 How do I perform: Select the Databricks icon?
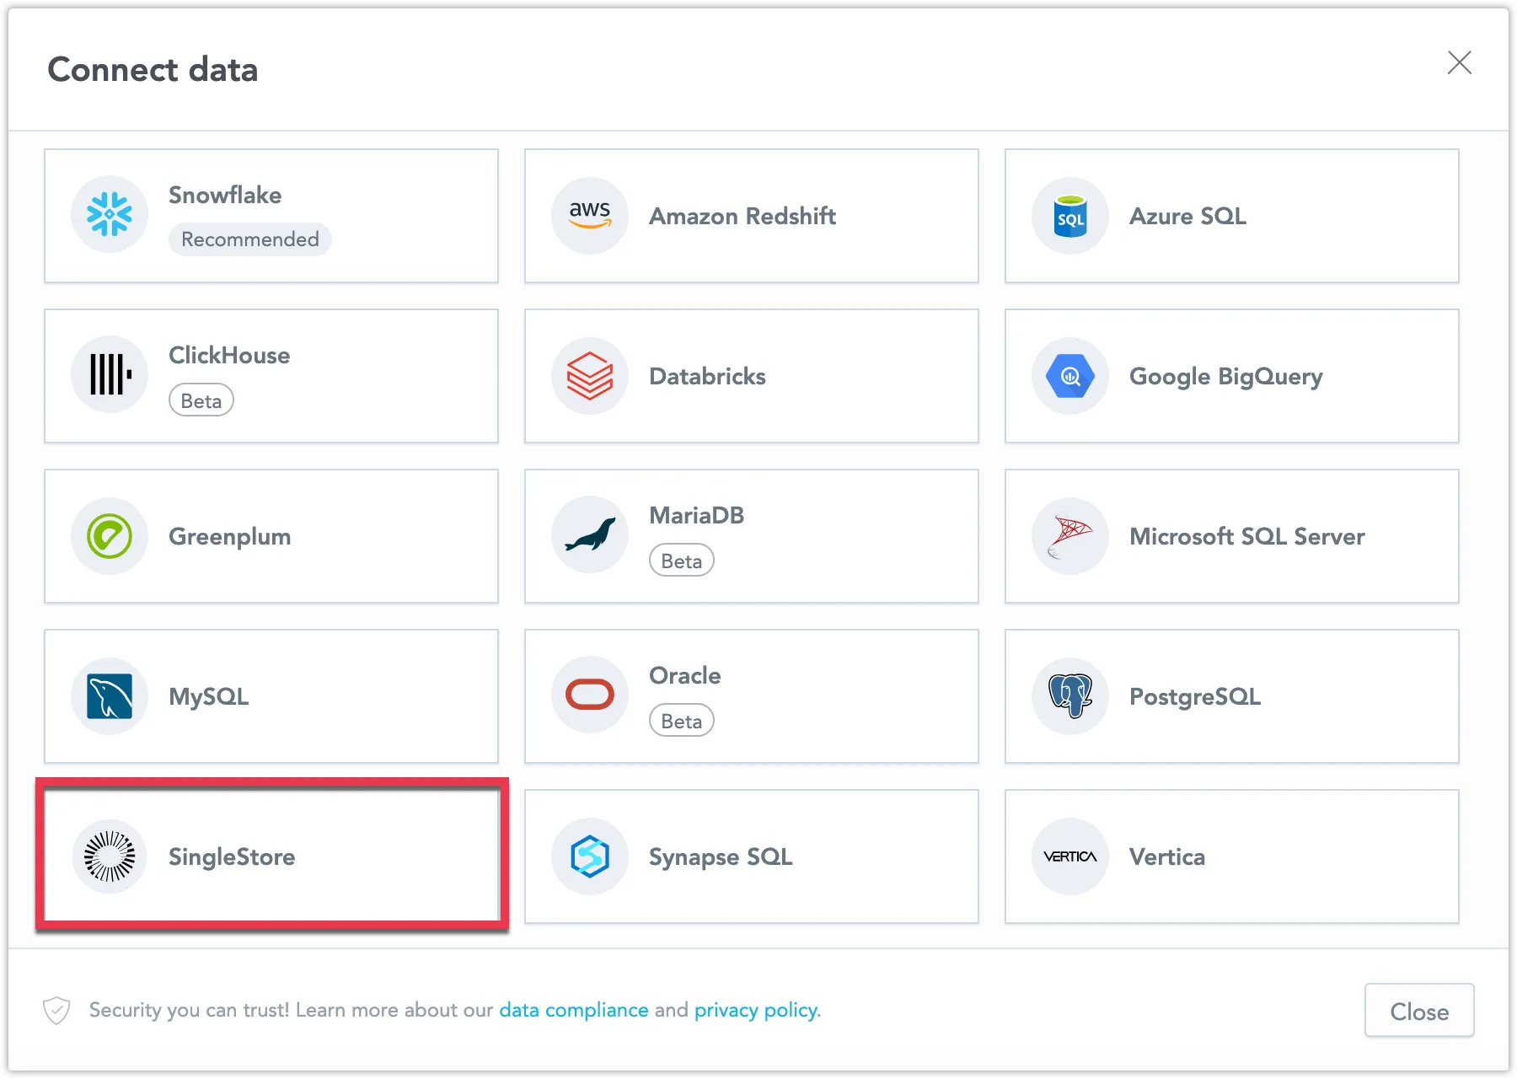pos(589,375)
